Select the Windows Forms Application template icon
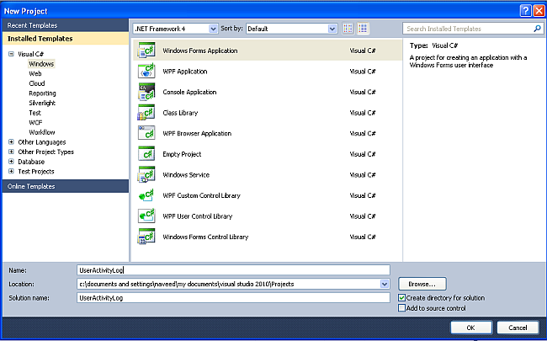 click(x=146, y=51)
